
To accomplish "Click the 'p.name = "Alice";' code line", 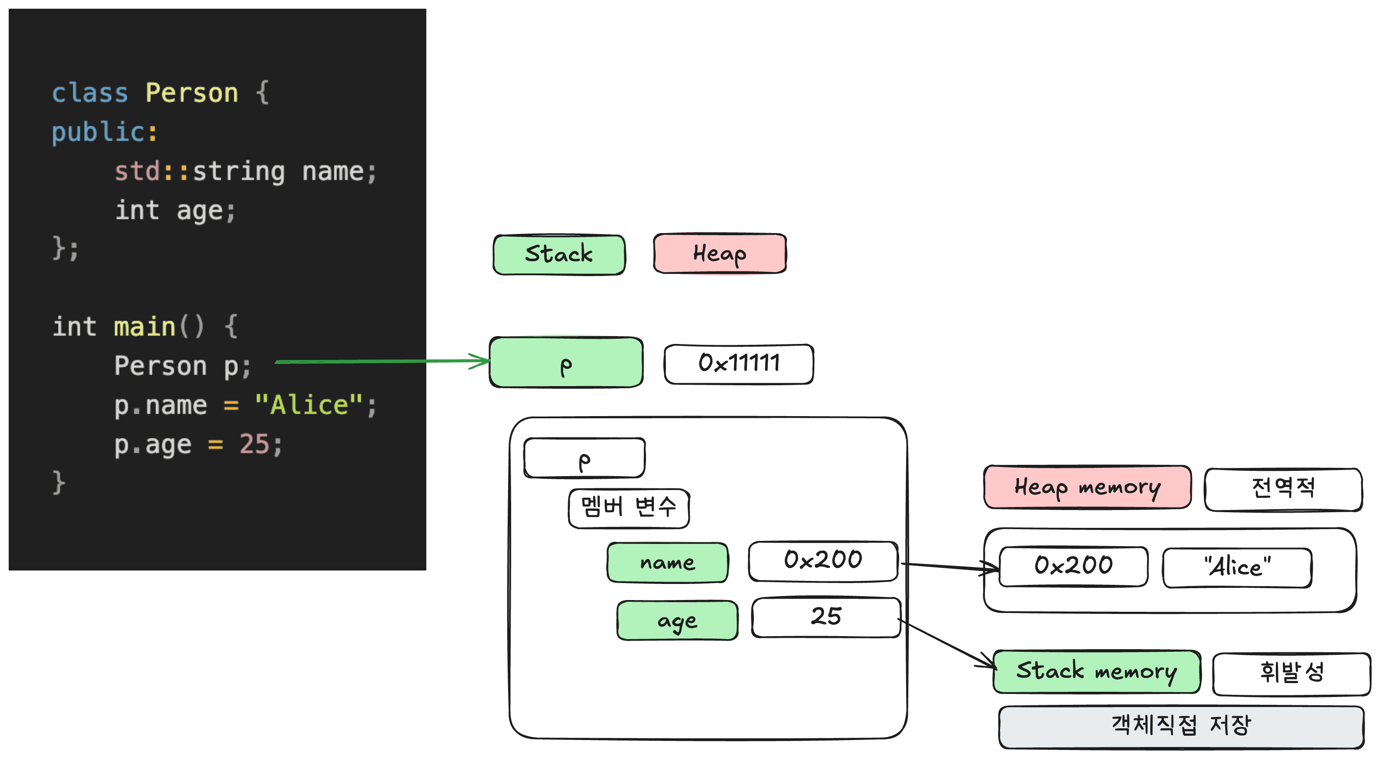I will tap(246, 405).
